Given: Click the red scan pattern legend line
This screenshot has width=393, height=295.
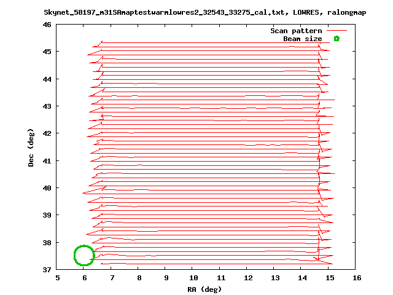Looking at the screenshot, I should pos(337,31).
